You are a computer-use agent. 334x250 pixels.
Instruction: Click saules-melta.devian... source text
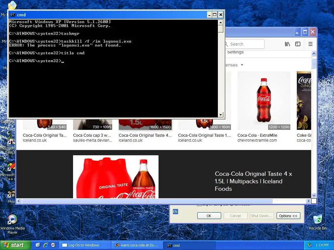click(93, 140)
